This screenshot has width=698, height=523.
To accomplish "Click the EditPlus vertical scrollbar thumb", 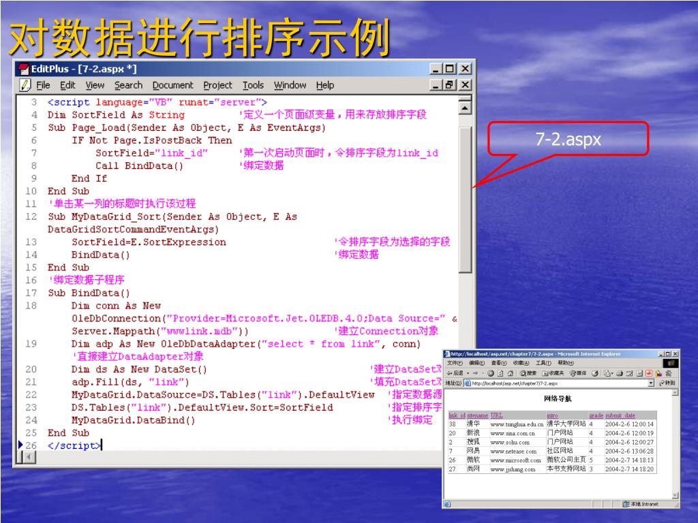I will [465, 200].
